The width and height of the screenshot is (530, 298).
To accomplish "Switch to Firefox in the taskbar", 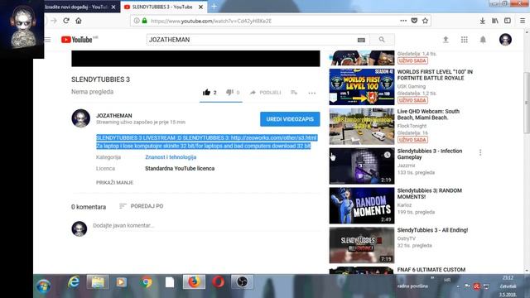I will coord(194,282).
